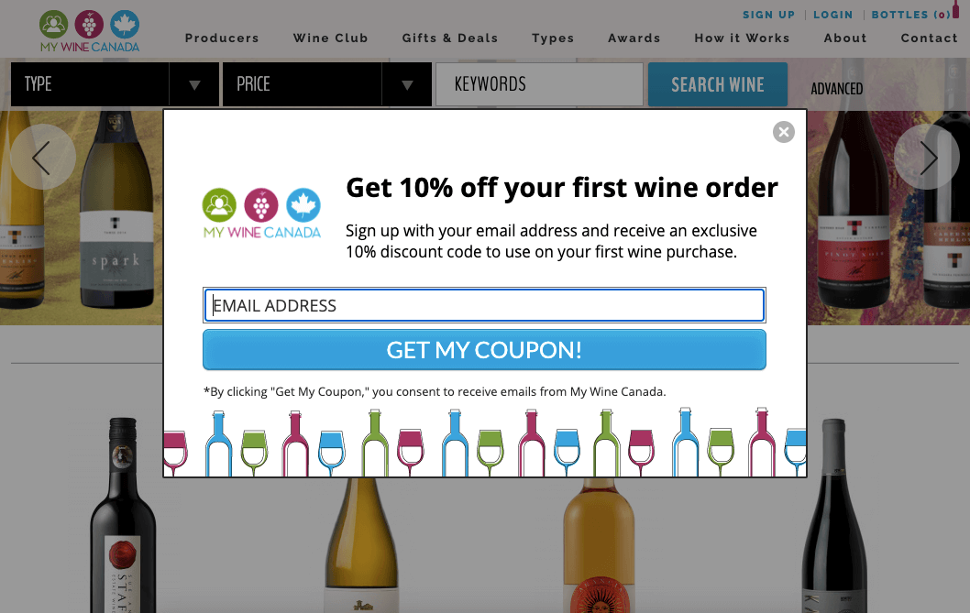Click the My Wine Canada popup logo

point(262,213)
